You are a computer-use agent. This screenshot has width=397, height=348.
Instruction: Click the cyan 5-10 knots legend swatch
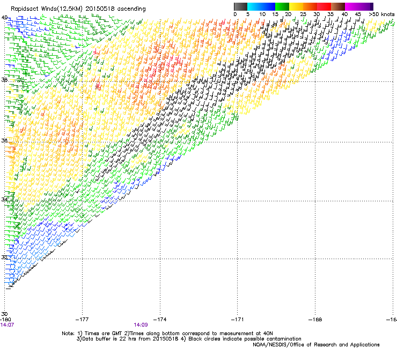(254, 6)
